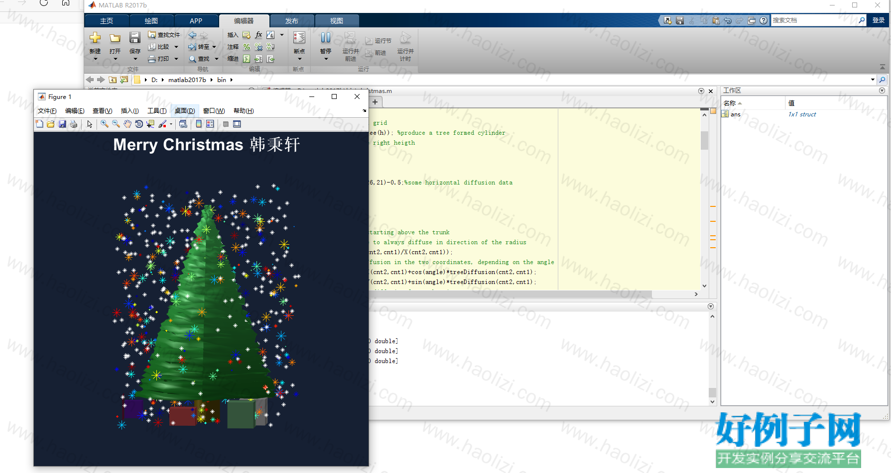Click the paste clipboard icon in quick access bar

(716, 20)
